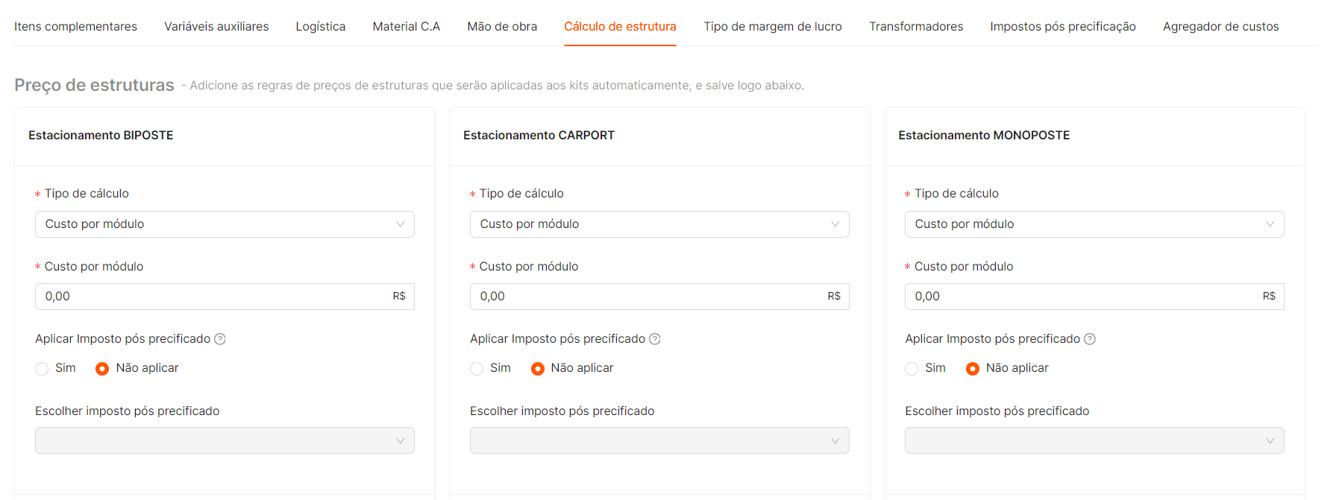Open Transformadores tab
The height and width of the screenshot is (500, 1333).
[x=916, y=27]
